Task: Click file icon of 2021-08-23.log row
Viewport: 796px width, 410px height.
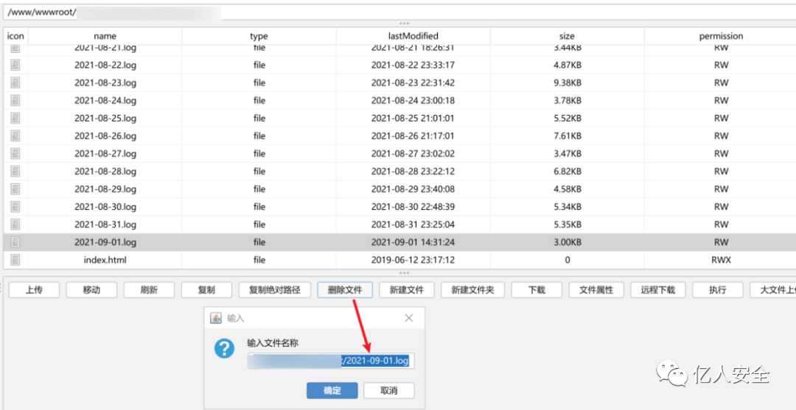Action: 15,82
